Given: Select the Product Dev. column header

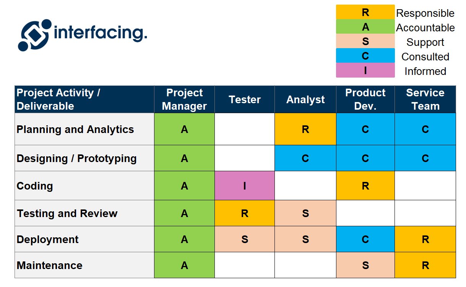Looking at the screenshot, I should click(x=365, y=99).
